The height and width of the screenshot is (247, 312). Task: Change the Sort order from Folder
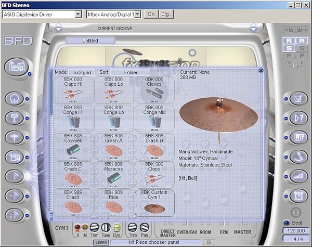[131, 72]
